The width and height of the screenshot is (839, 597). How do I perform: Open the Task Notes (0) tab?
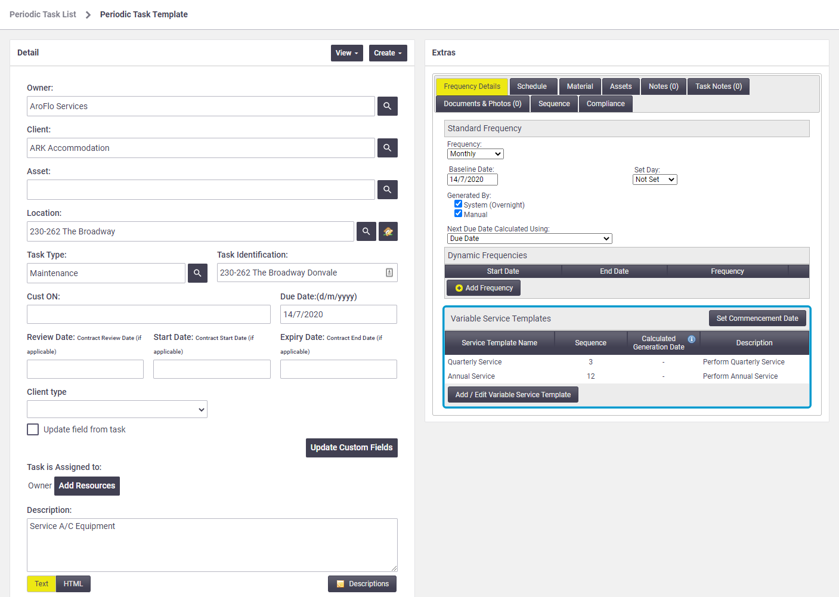coord(719,86)
